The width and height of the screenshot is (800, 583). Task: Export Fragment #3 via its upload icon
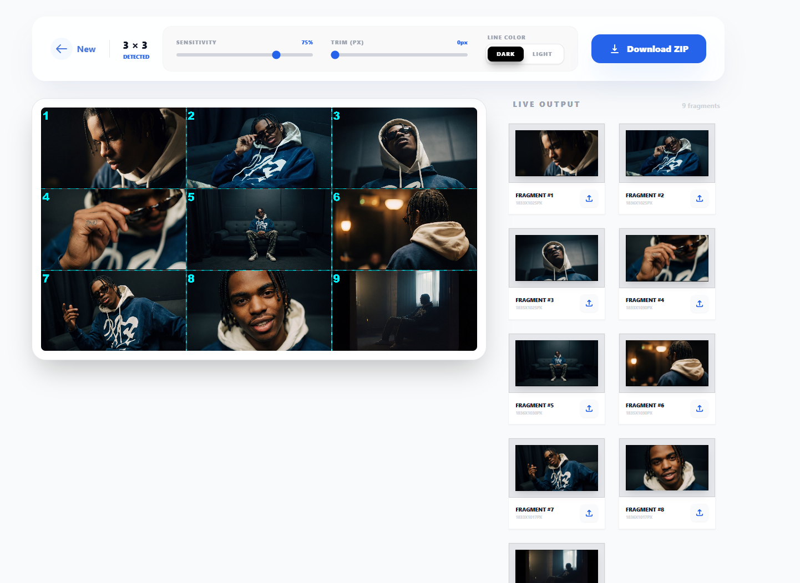589,303
